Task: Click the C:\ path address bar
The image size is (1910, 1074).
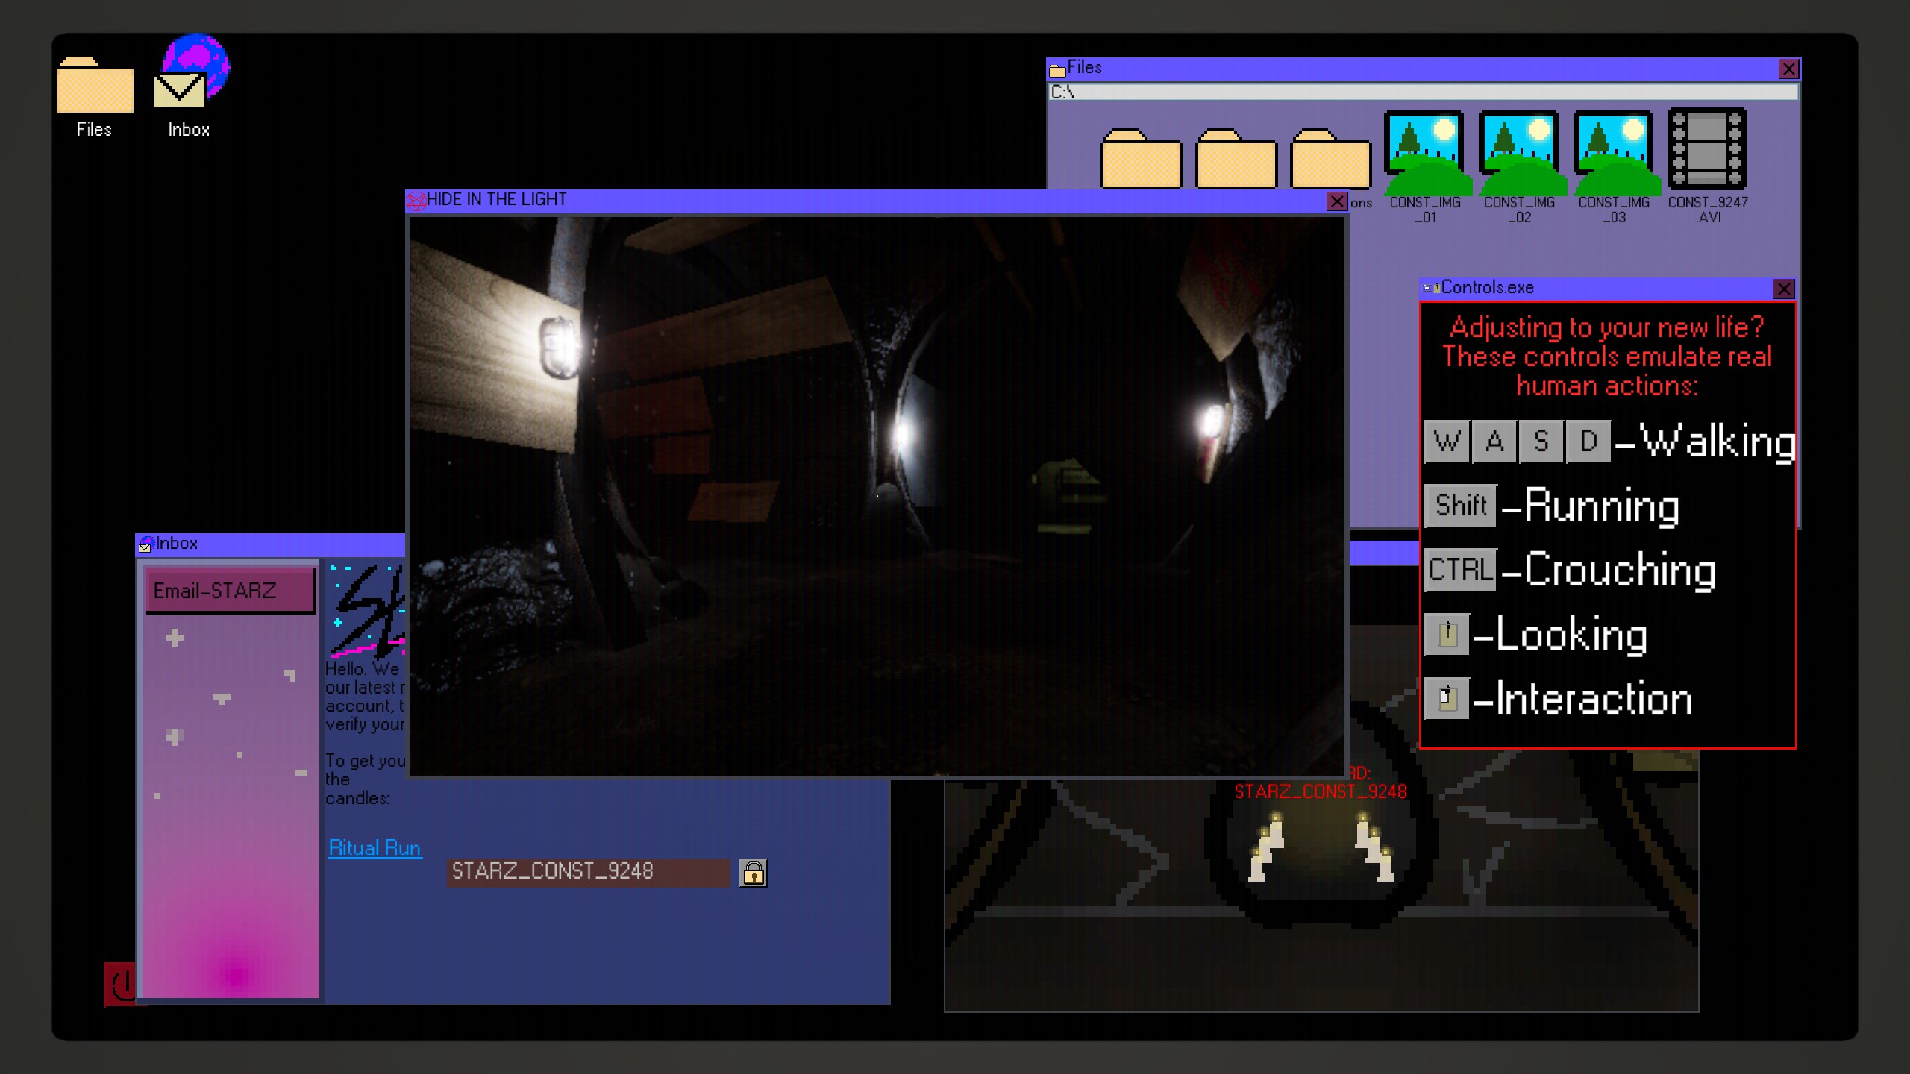Action: click(x=1422, y=92)
